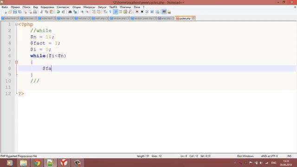
Task: Close the cycles.php tab
Action: [193, 18]
